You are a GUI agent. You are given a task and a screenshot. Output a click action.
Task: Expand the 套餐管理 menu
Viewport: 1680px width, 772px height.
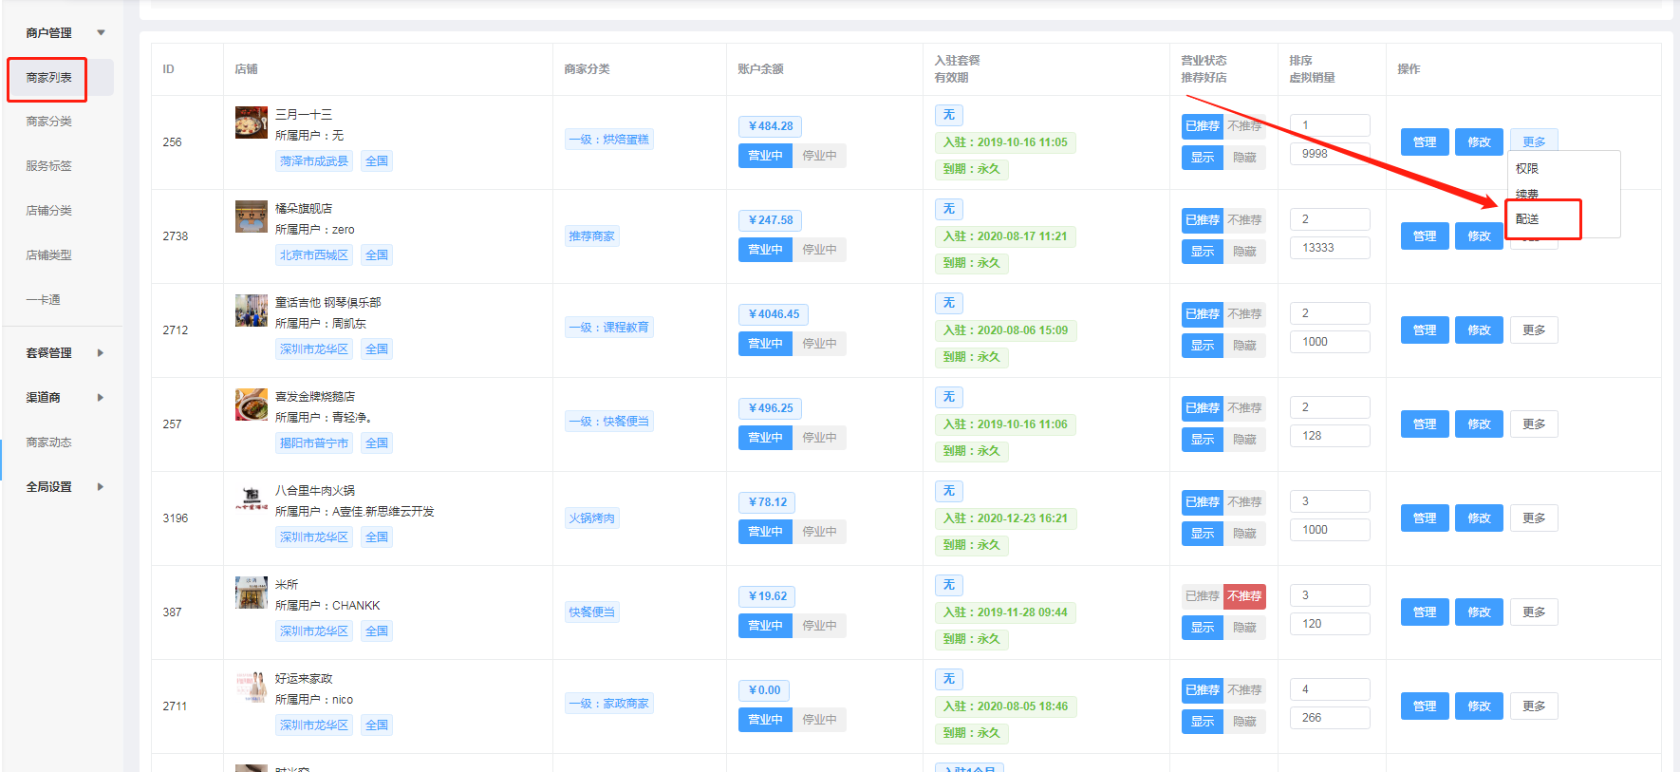[x=62, y=353]
